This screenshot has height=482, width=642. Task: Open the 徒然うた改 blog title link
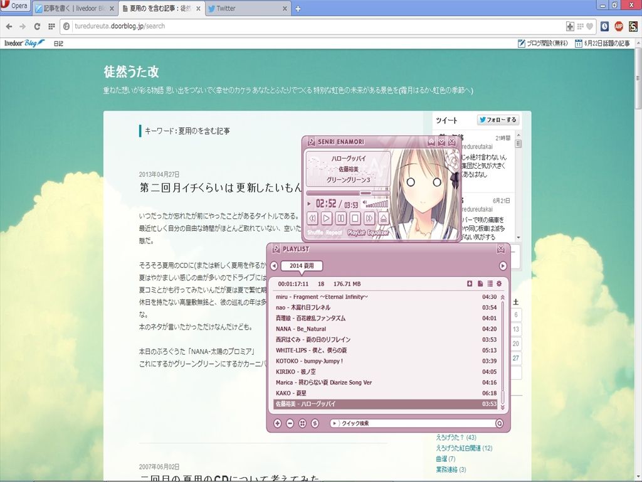coord(131,72)
